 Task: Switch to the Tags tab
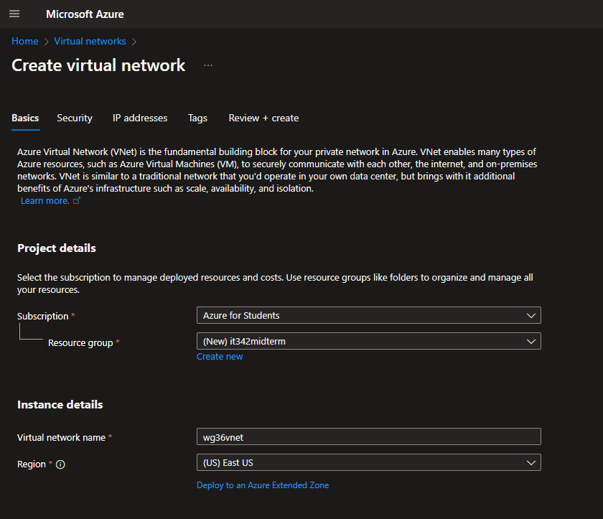pyautogui.click(x=197, y=118)
